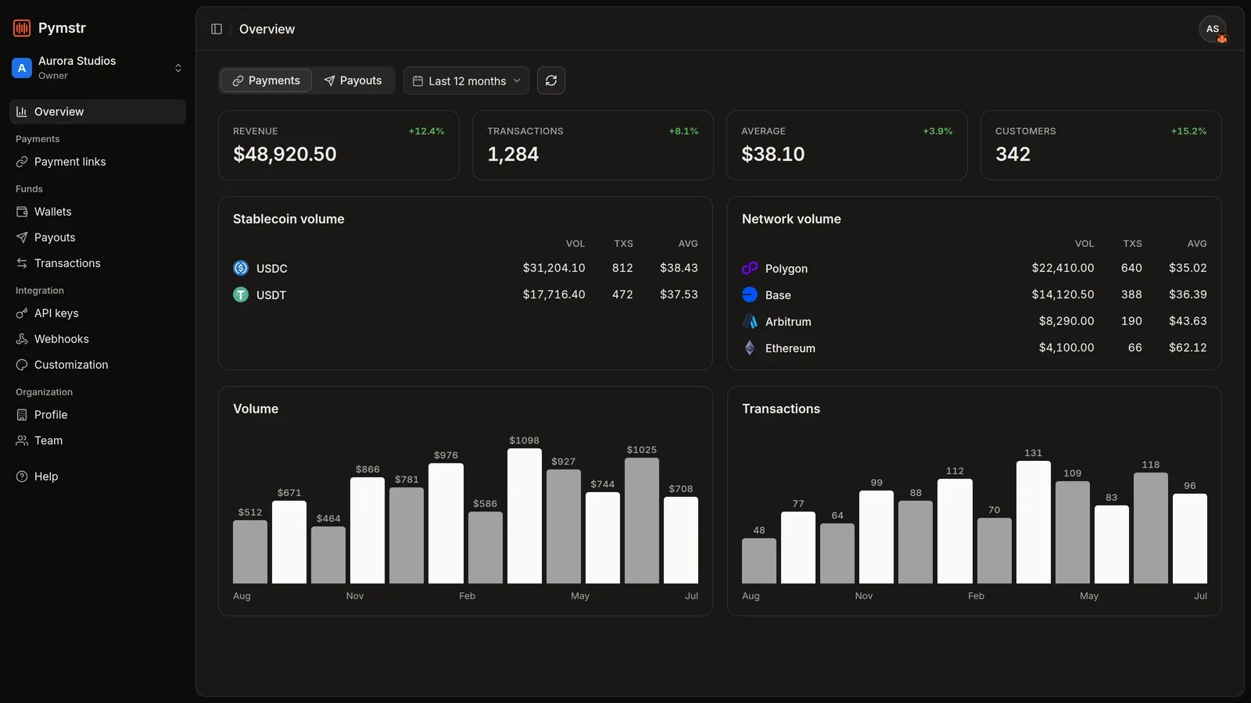This screenshot has width=1251, height=703.
Task: Open the Help link
Action: pos(98,476)
